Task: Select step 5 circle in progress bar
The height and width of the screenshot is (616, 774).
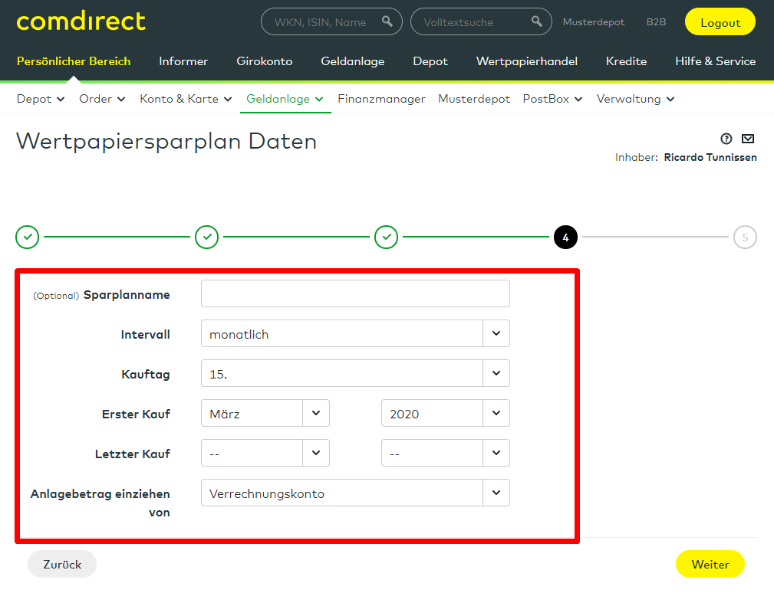Action: 745,238
